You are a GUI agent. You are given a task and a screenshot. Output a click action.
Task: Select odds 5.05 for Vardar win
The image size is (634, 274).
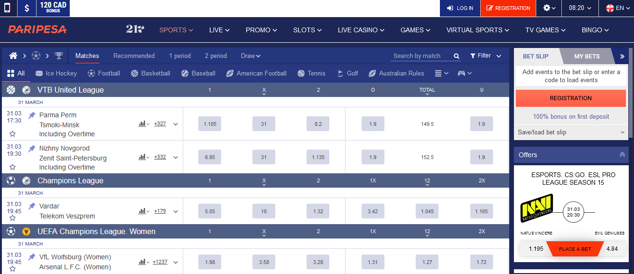pyautogui.click(x=210, y=211)
